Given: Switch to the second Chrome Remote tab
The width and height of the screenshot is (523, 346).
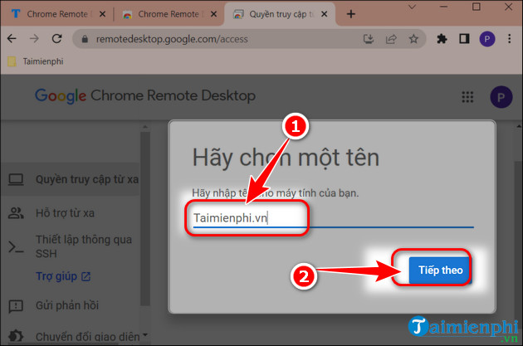Looking at the screenshot, I should pos(169,14).
